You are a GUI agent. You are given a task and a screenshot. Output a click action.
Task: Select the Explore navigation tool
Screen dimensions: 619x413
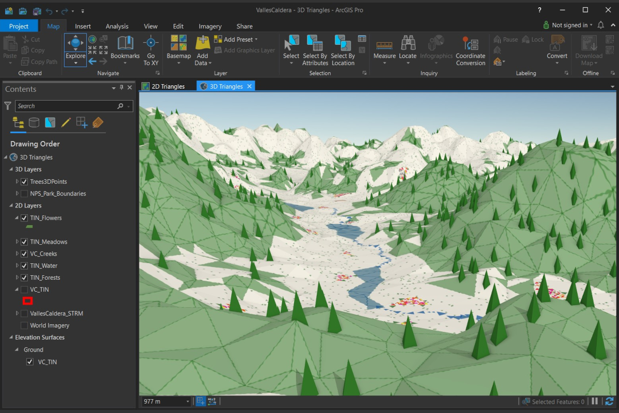coord(75,45)
